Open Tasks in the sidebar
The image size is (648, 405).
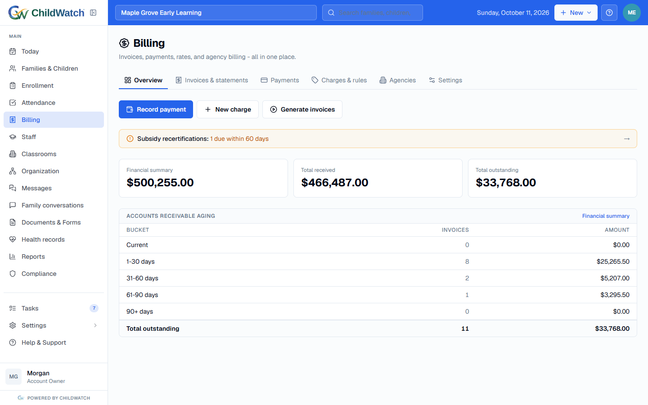point(54,308)
